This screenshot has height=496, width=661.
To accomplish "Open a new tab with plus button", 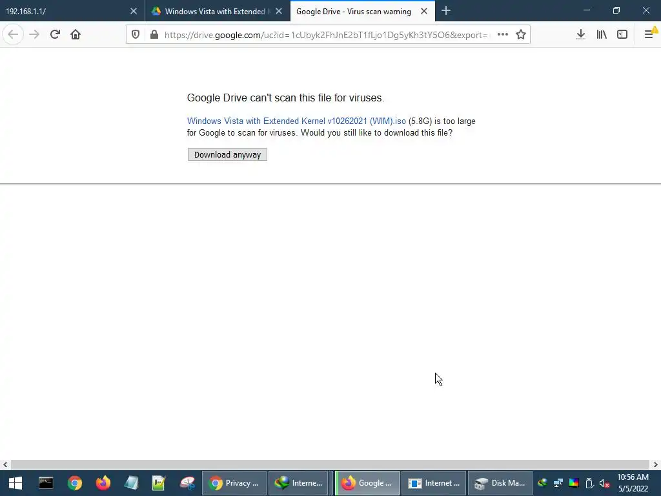I will point(445,11).
